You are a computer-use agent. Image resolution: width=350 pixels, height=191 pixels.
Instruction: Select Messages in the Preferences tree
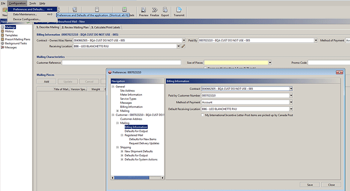click(126, 103)
